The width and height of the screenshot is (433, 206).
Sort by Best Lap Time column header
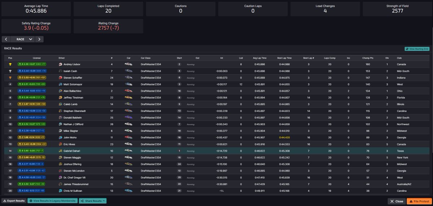(284, 58)
